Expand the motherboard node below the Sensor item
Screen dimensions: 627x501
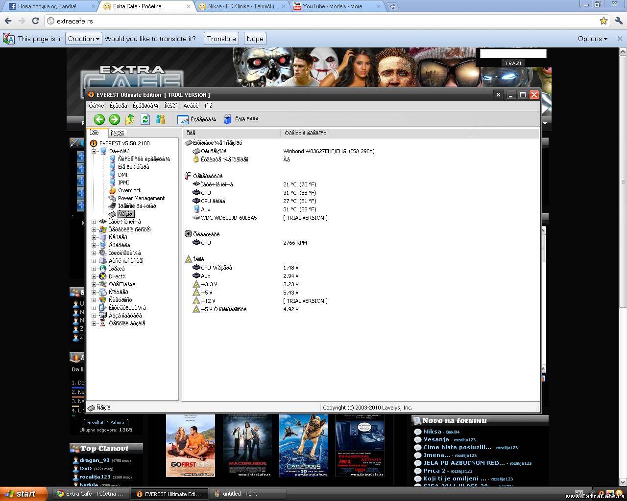tap(94, 222)
